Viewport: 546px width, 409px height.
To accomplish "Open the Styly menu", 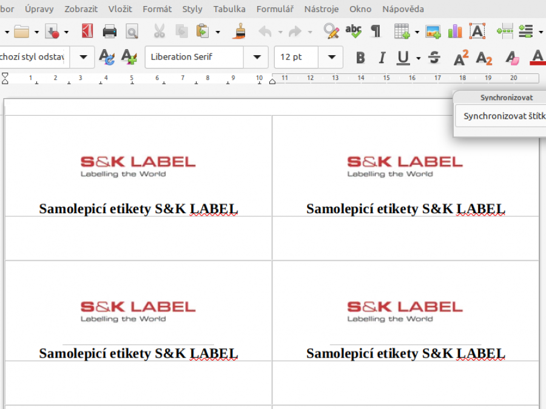I will pos(192,9).
